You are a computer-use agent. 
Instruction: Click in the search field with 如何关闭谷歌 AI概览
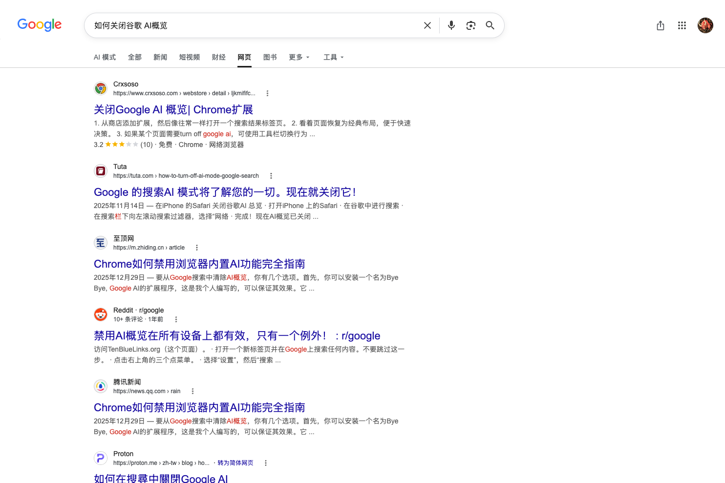click(254, 25)
